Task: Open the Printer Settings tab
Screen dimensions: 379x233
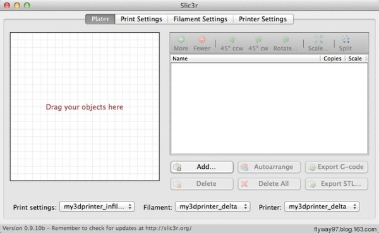Action: click(263, 19)
